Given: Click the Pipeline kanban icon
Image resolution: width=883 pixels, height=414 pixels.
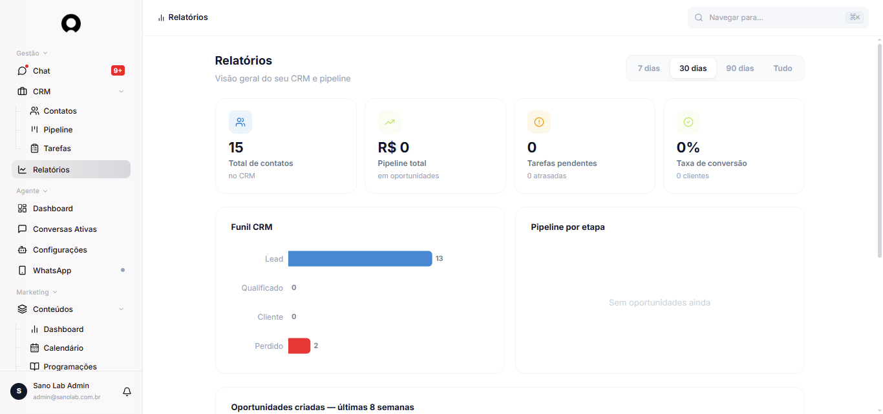Looking at the screenshot, I should [x=35, y=129].
